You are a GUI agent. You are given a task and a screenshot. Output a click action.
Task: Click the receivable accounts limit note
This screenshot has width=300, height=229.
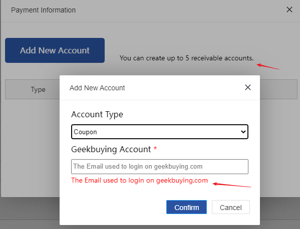coord(186,58)
